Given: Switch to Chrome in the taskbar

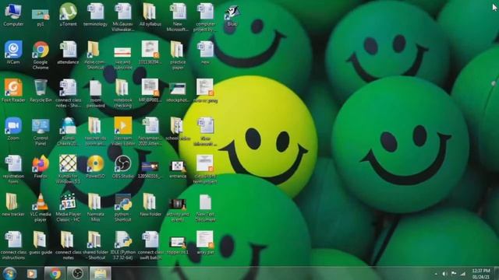Looking at the screenshot, I should [x=55, y=273].
